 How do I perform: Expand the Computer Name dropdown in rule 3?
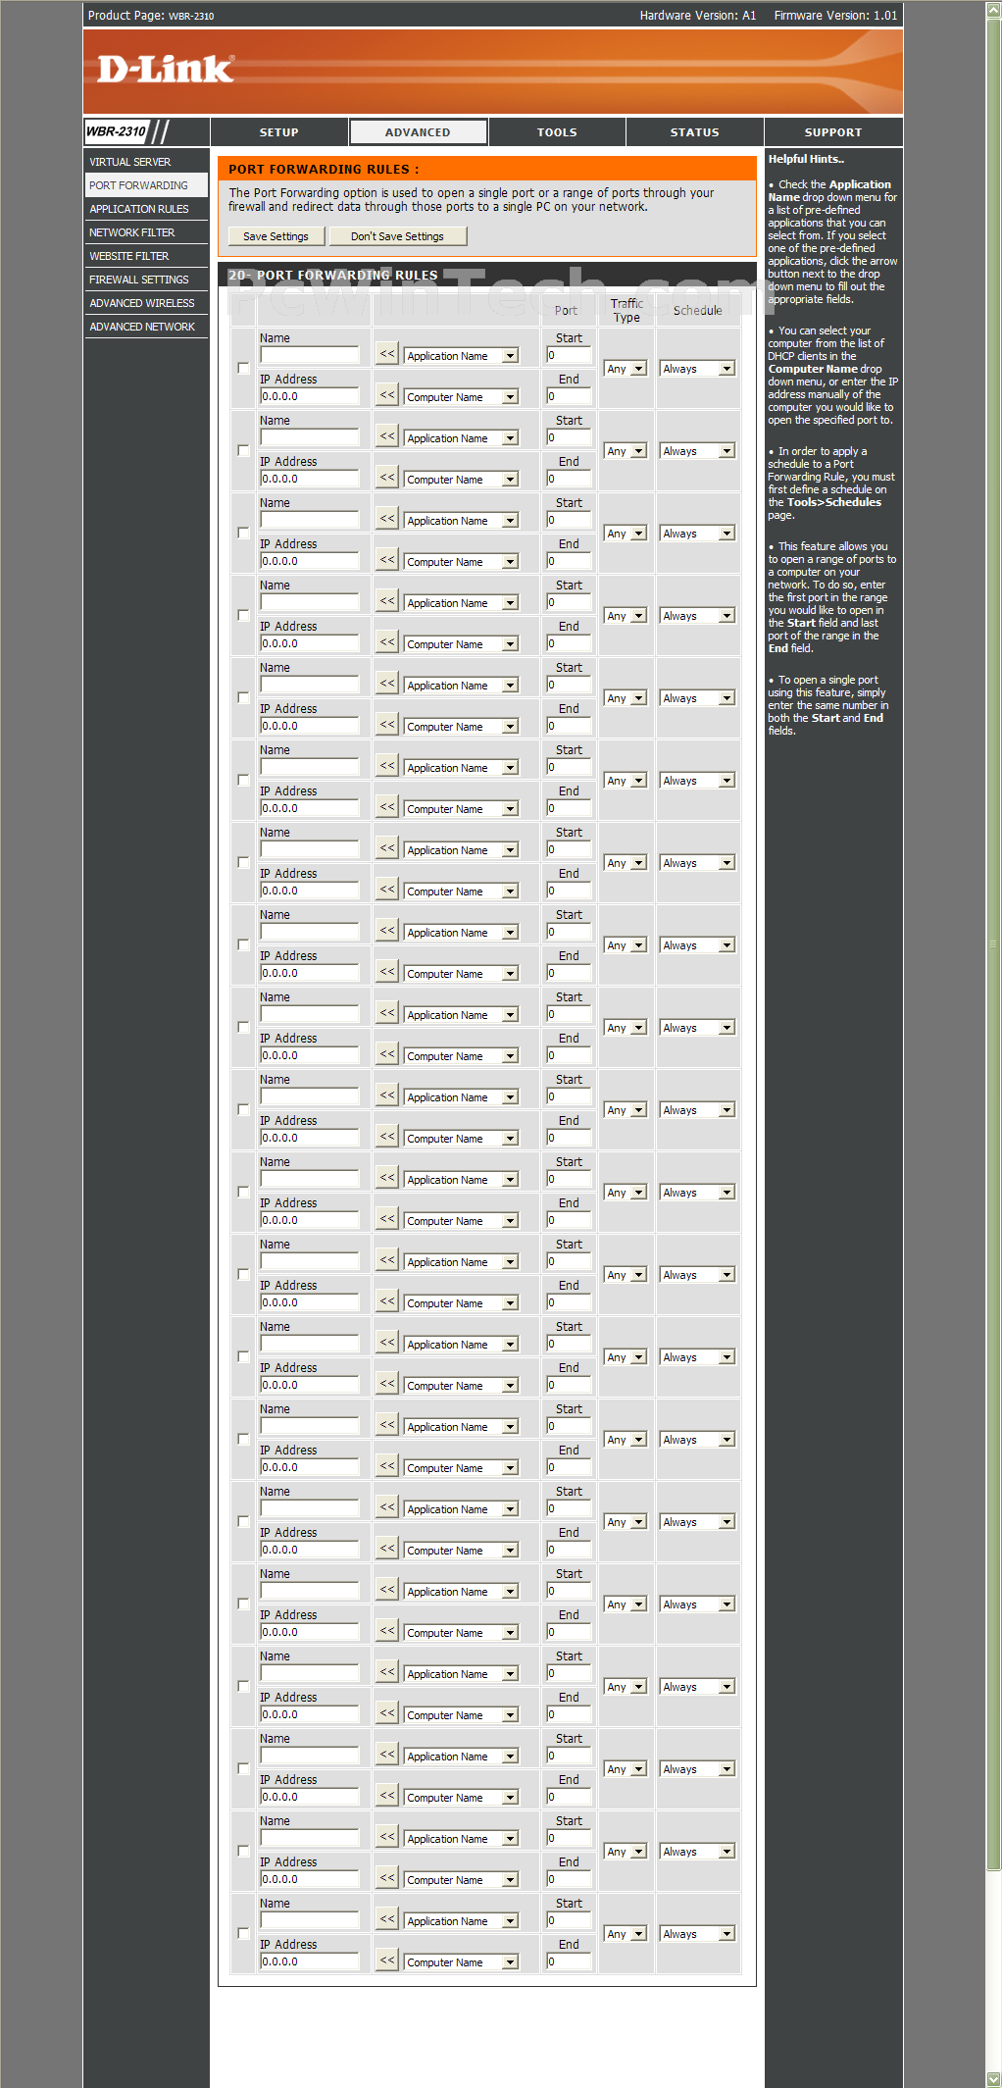(461, 562)
